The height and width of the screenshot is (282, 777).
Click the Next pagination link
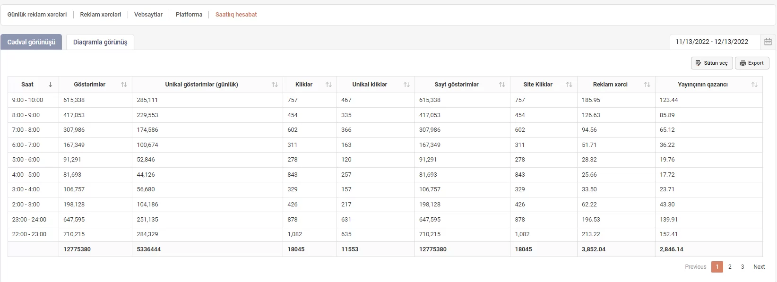coord(759,267)
